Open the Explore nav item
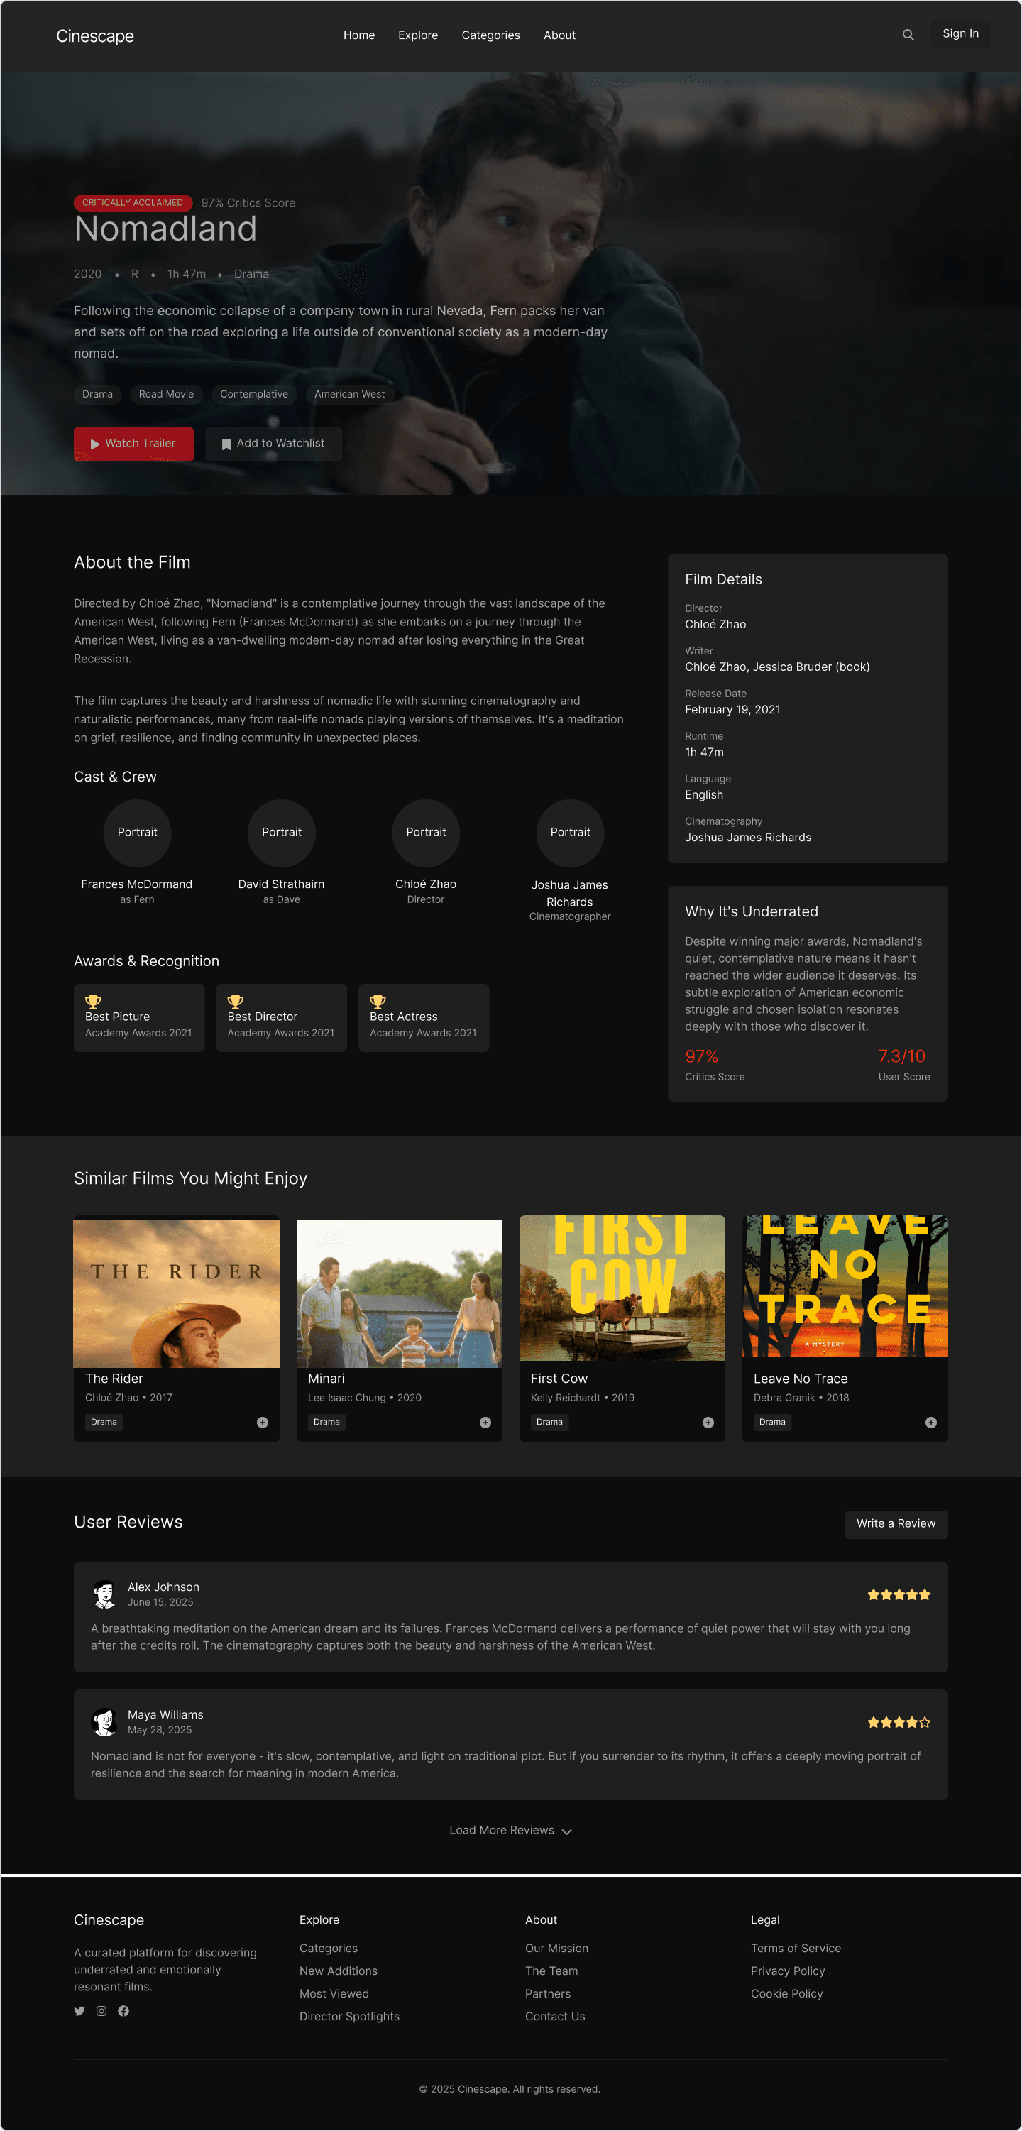The image size is (1022, 2131). coord(417,35)
